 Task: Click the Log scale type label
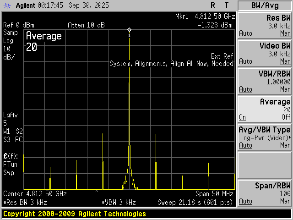(x=8, y=41)
